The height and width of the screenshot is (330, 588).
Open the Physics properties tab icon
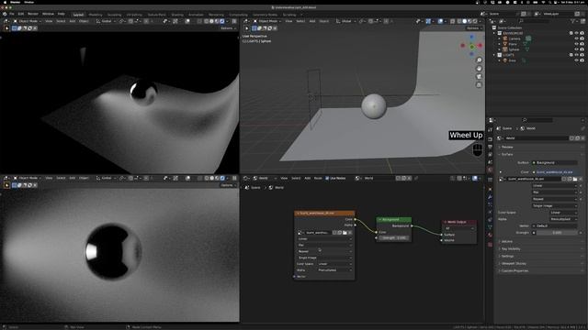490,213
